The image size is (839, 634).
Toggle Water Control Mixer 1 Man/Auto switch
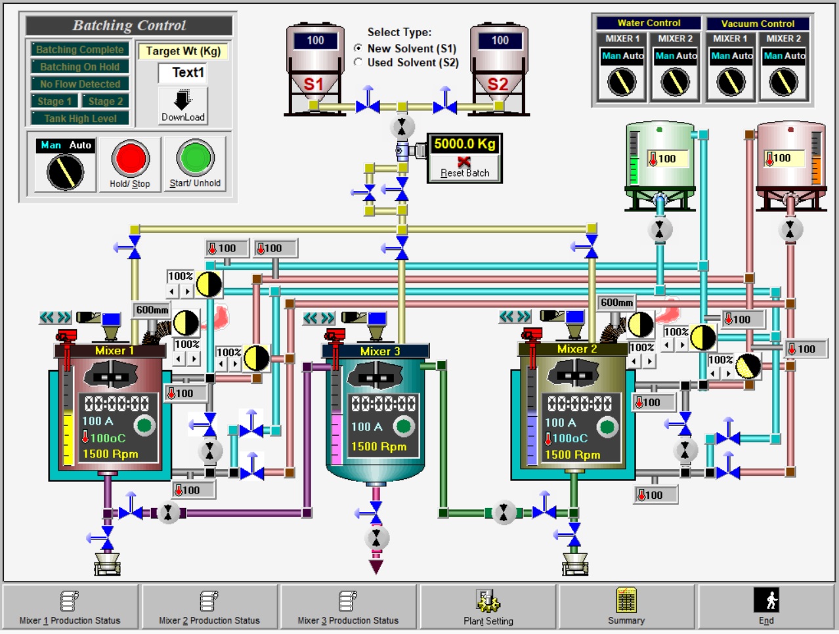[x=622, y=82]
